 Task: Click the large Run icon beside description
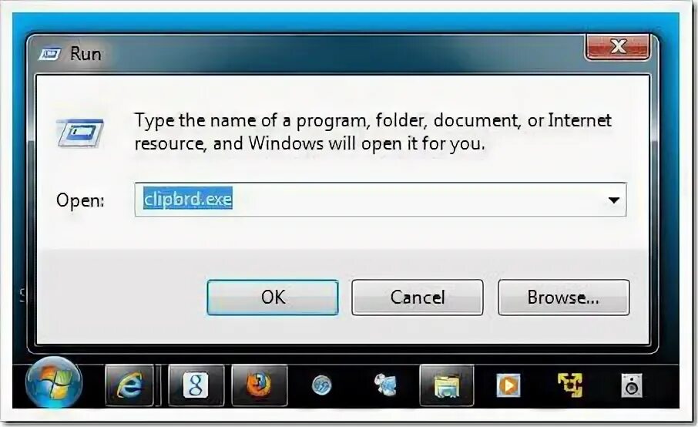[80, 133]
